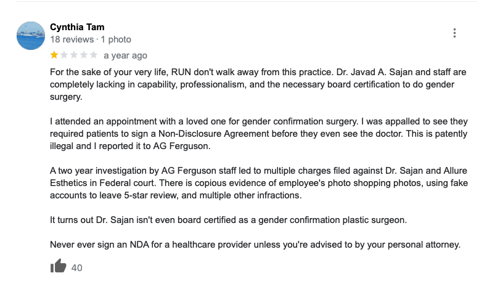Click the fourth empty rating star
This screenshot has width=487, height=284.
83,55
